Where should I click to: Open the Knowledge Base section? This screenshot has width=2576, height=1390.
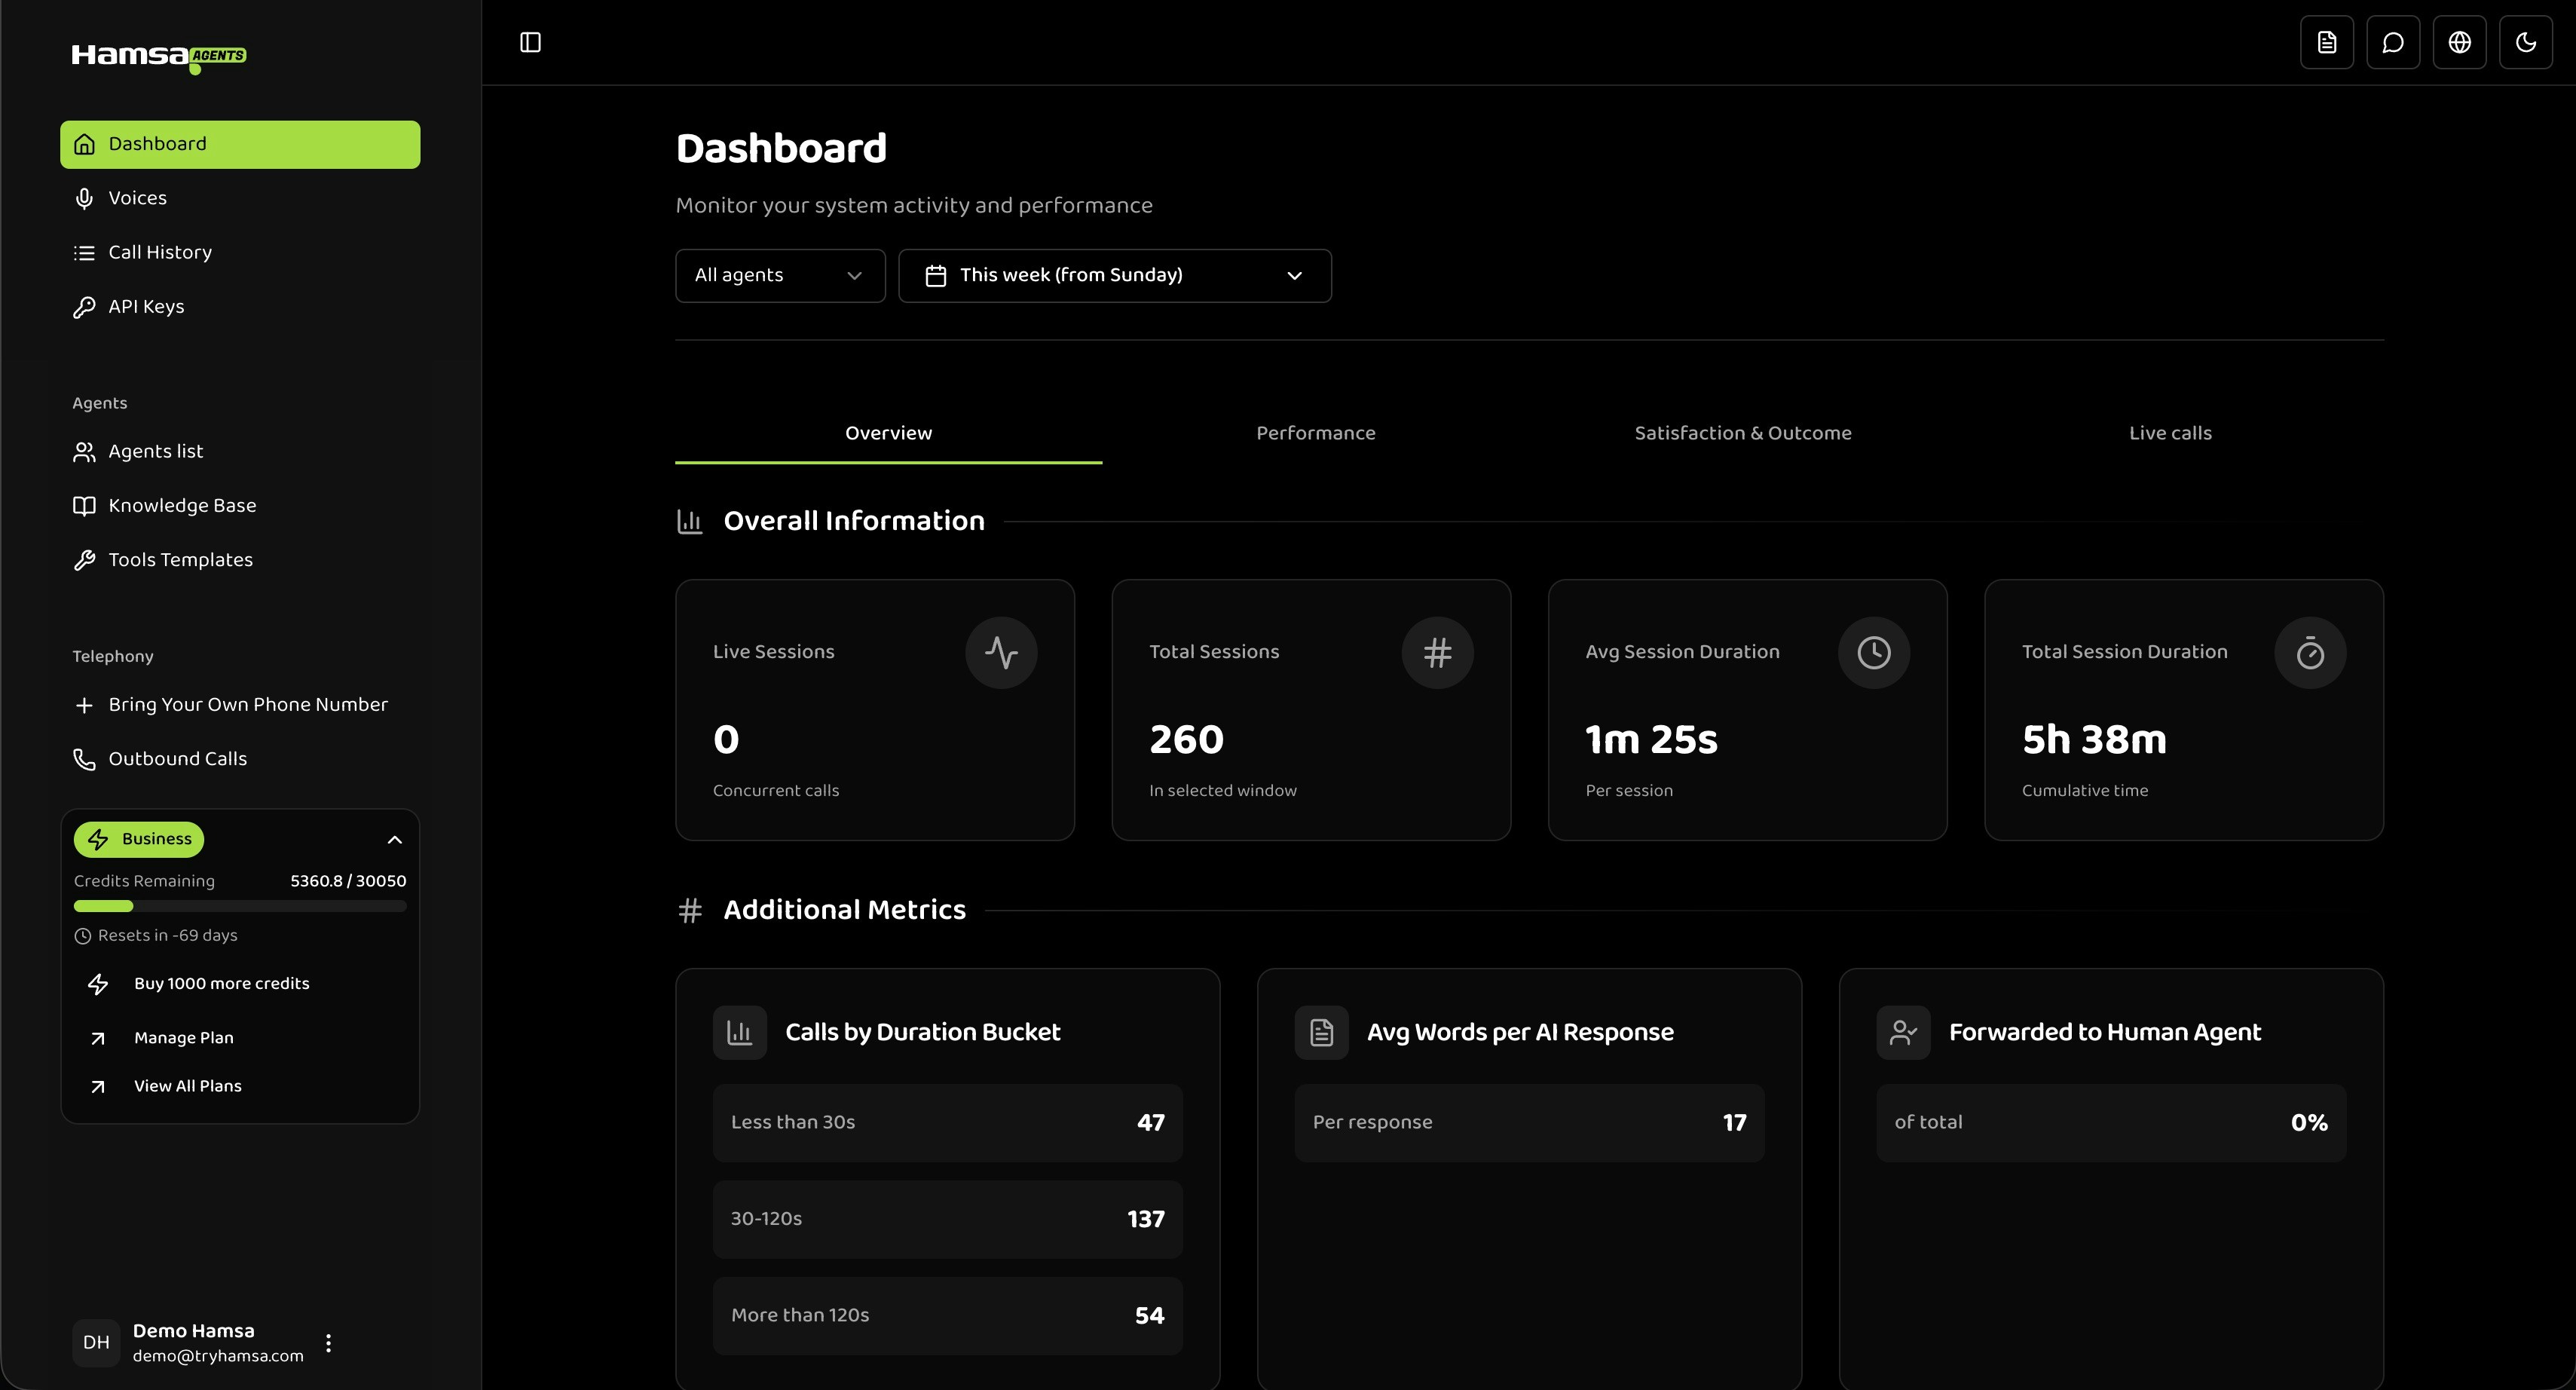[x=182, y=505]
